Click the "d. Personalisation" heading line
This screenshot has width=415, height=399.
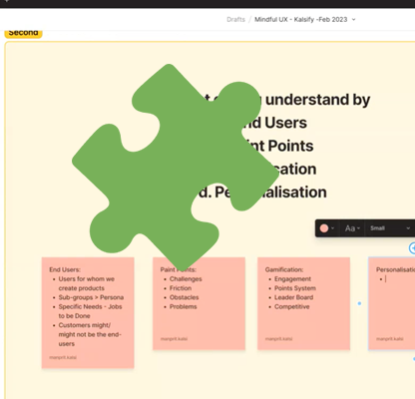[262, 193]
